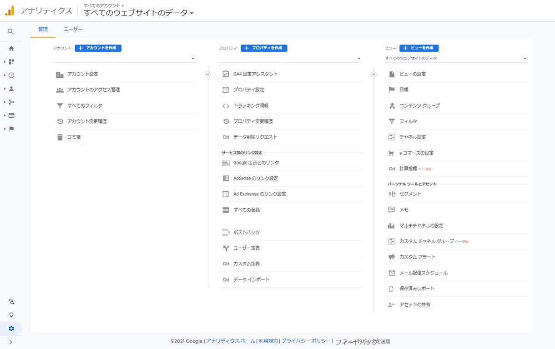
Task: Click the arrow circle between property and view columns
Action: pos(374,74)
